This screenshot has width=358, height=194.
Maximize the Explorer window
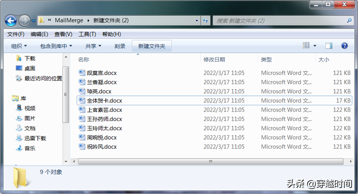[x=328, y=5]
